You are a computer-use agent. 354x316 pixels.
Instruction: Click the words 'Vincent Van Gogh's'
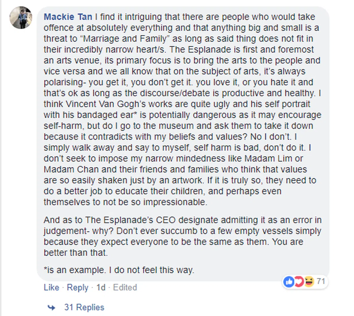pyautogui.click(x=106, y=104)
